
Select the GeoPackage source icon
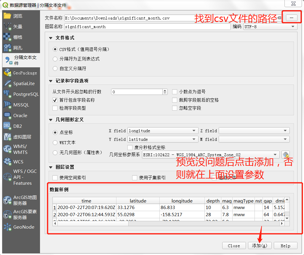(7, 73)
